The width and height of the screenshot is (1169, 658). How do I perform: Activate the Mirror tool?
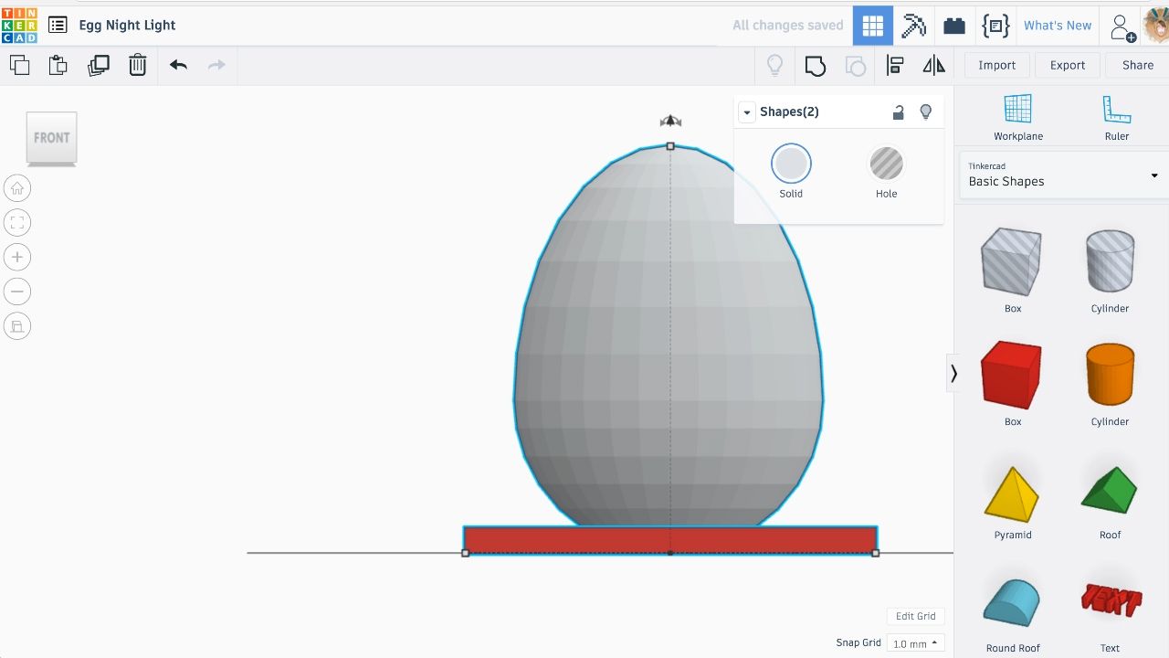[933, 65]
